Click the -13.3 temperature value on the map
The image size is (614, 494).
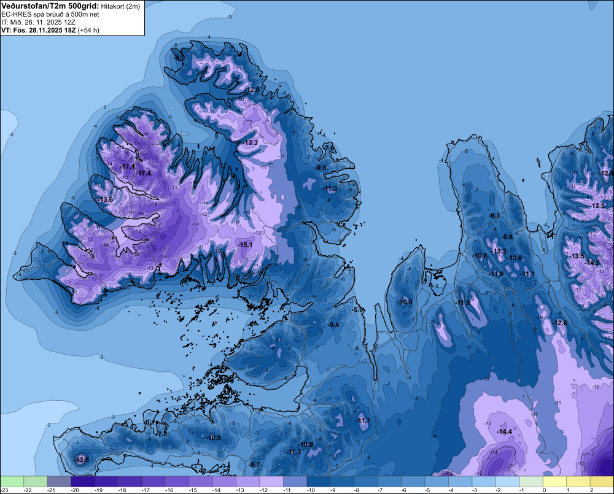click(x=250, y=142)
